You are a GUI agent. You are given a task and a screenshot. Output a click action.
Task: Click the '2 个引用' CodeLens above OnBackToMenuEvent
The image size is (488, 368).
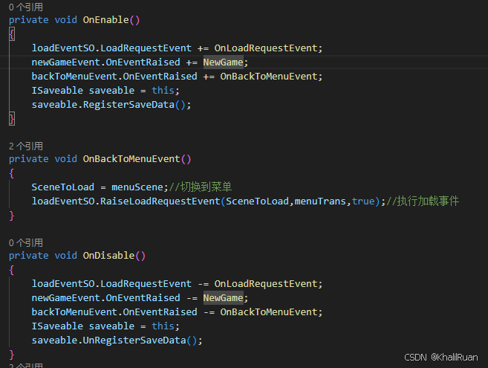point(26,146)
